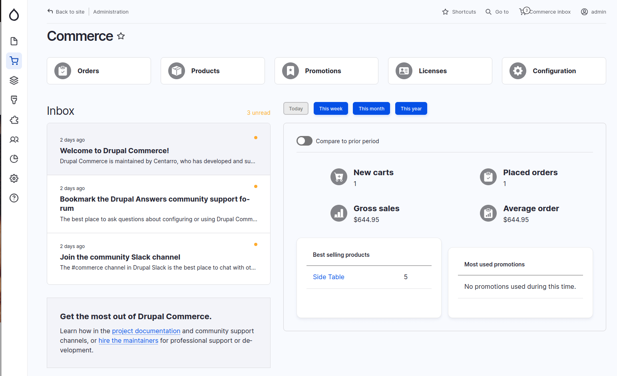This screenshot has width=617, height=376.
Task: Open Help question mark icon
Action: coord(14,198)
